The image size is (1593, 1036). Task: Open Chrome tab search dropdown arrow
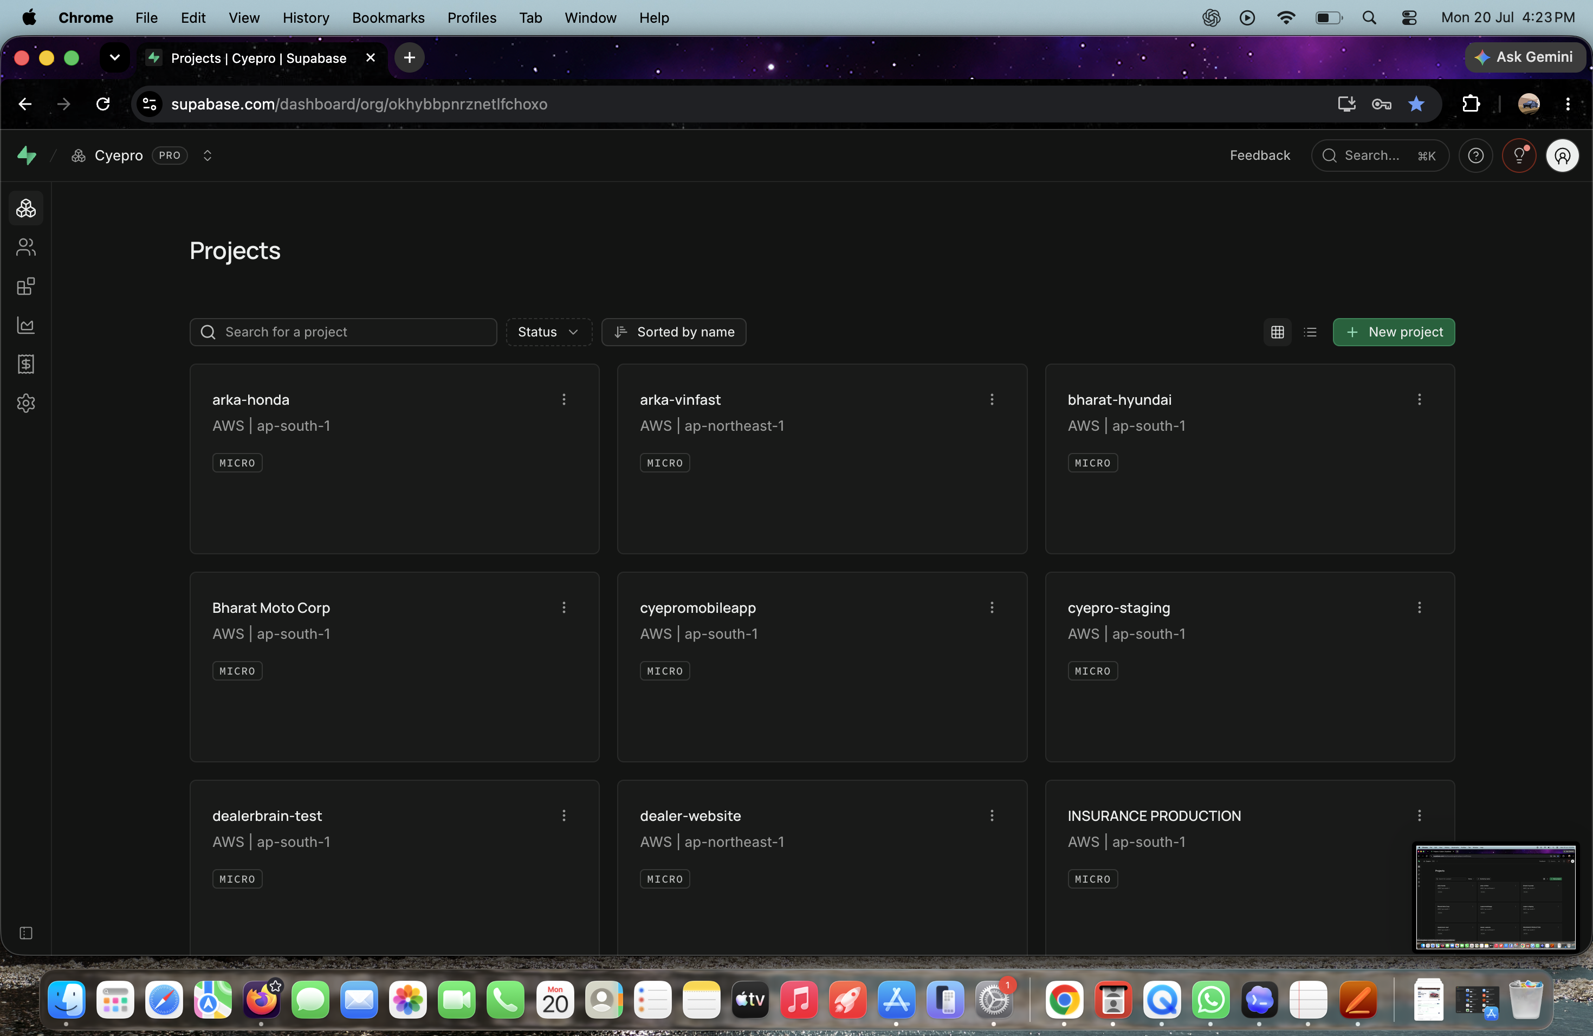[x=114, y=57]
